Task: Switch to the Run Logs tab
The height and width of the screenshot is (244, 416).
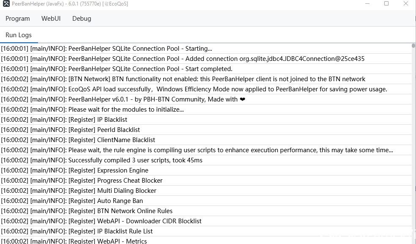Action: tap(19, 35)
